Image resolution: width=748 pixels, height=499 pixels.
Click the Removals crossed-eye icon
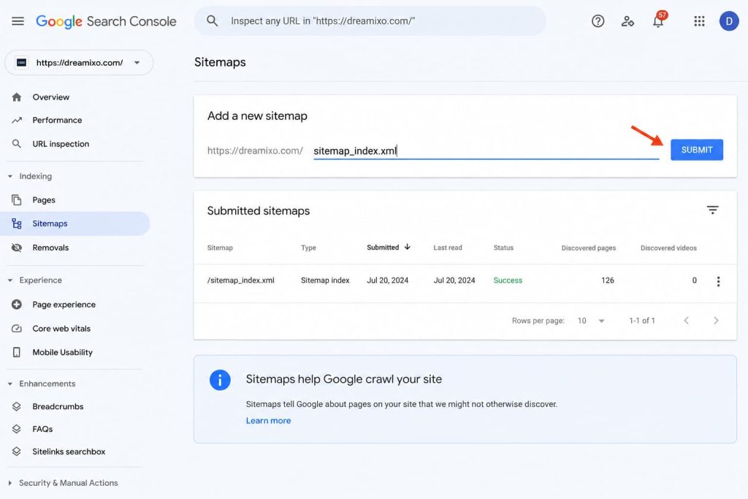click(x=17, y=248)
